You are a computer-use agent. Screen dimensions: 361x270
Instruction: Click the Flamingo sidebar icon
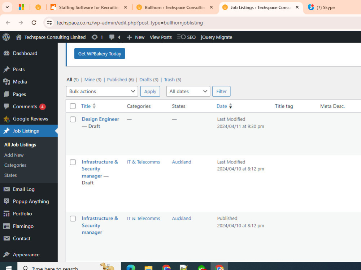[7, 226]
